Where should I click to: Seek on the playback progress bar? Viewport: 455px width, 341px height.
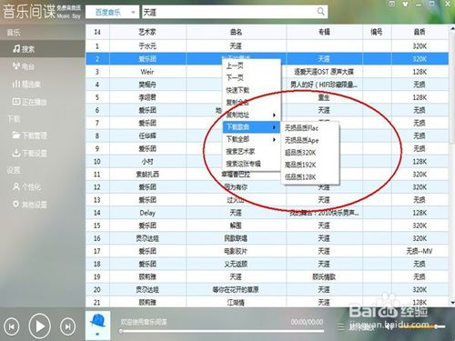tap(222, 331)
